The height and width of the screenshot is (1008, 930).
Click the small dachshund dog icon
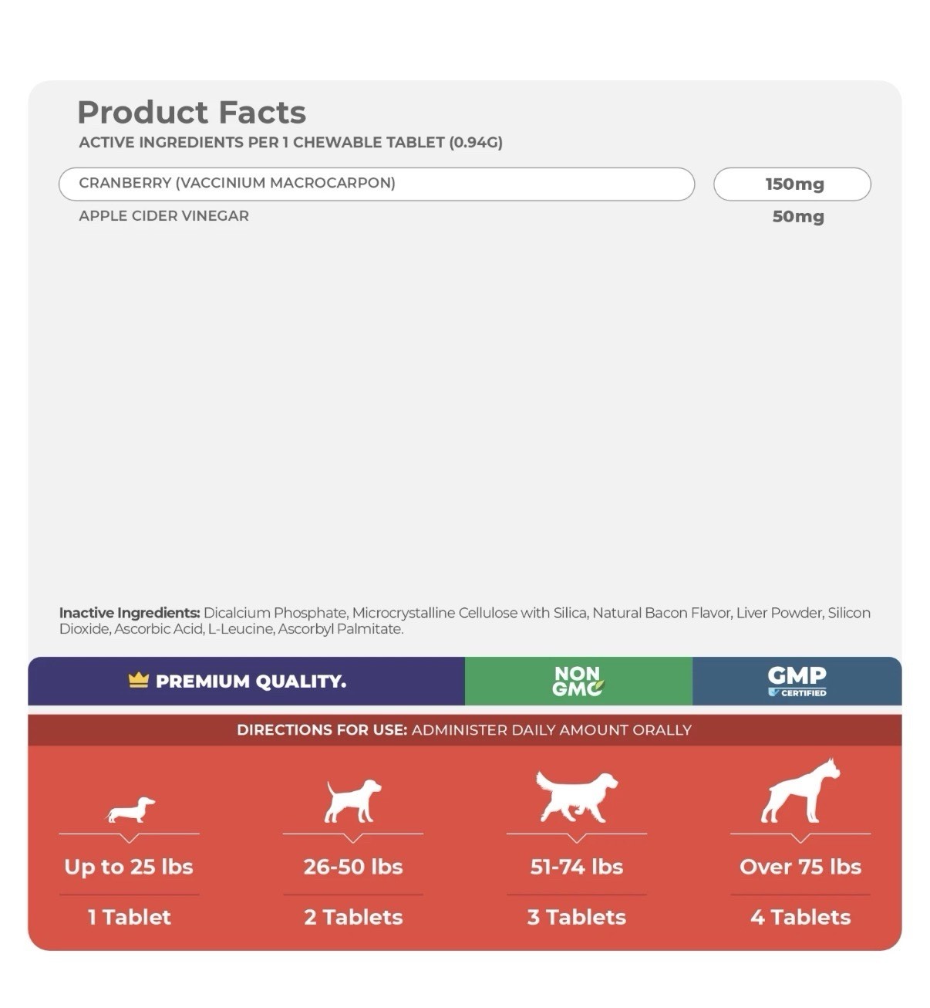[x=130, y=810]
